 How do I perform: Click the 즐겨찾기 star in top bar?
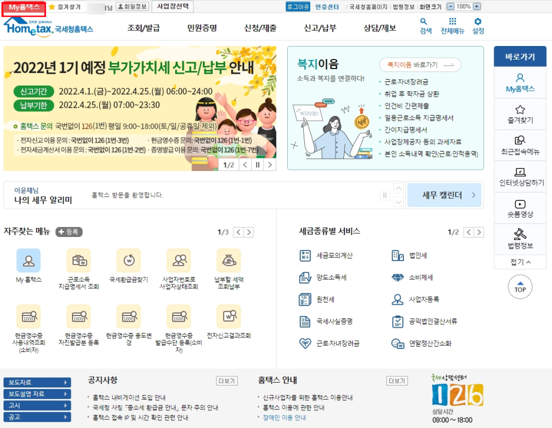[x=52, y=7]
